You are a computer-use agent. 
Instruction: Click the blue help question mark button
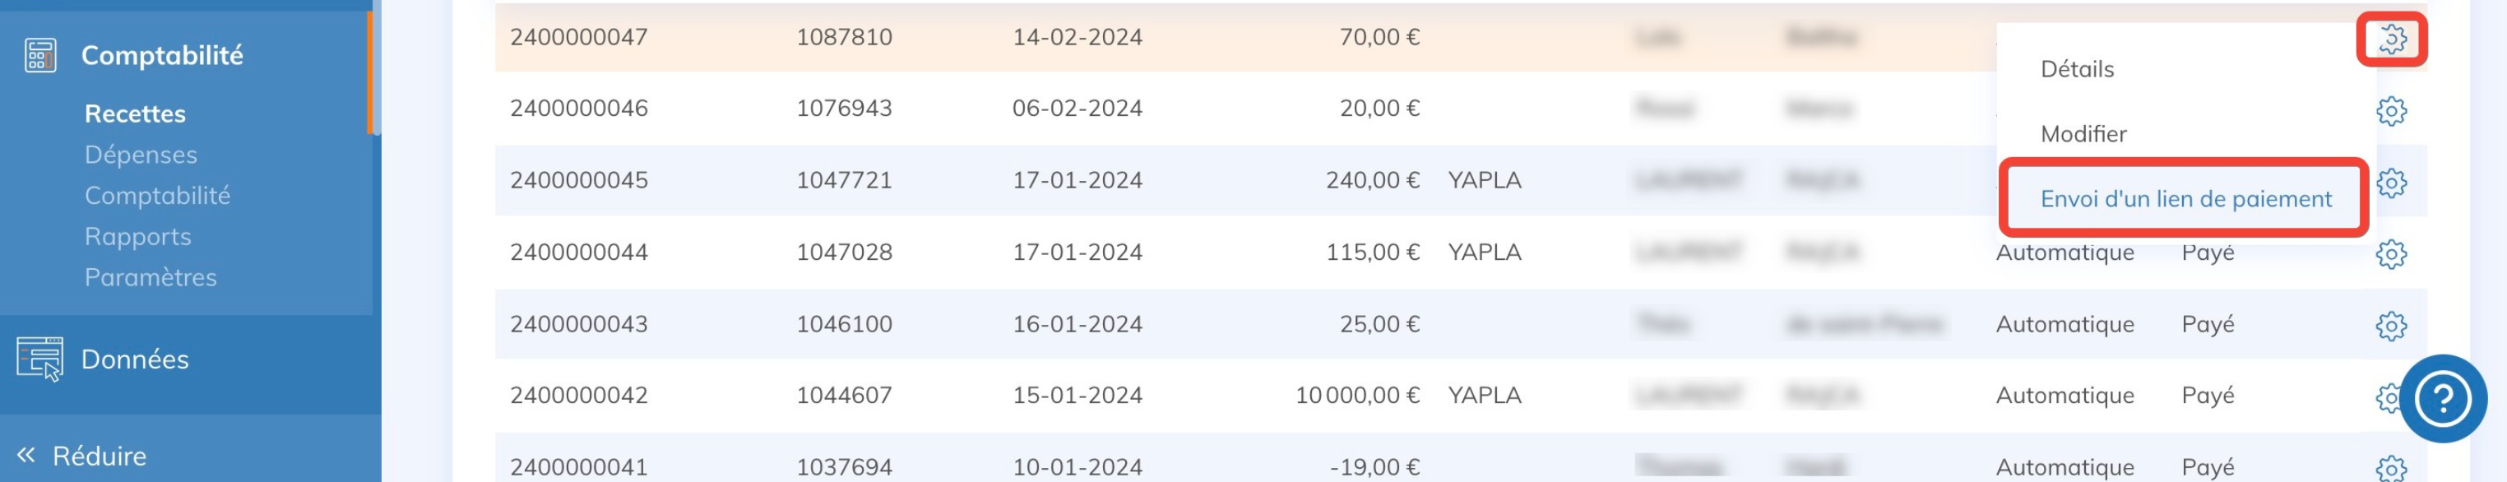(2442, 398)
